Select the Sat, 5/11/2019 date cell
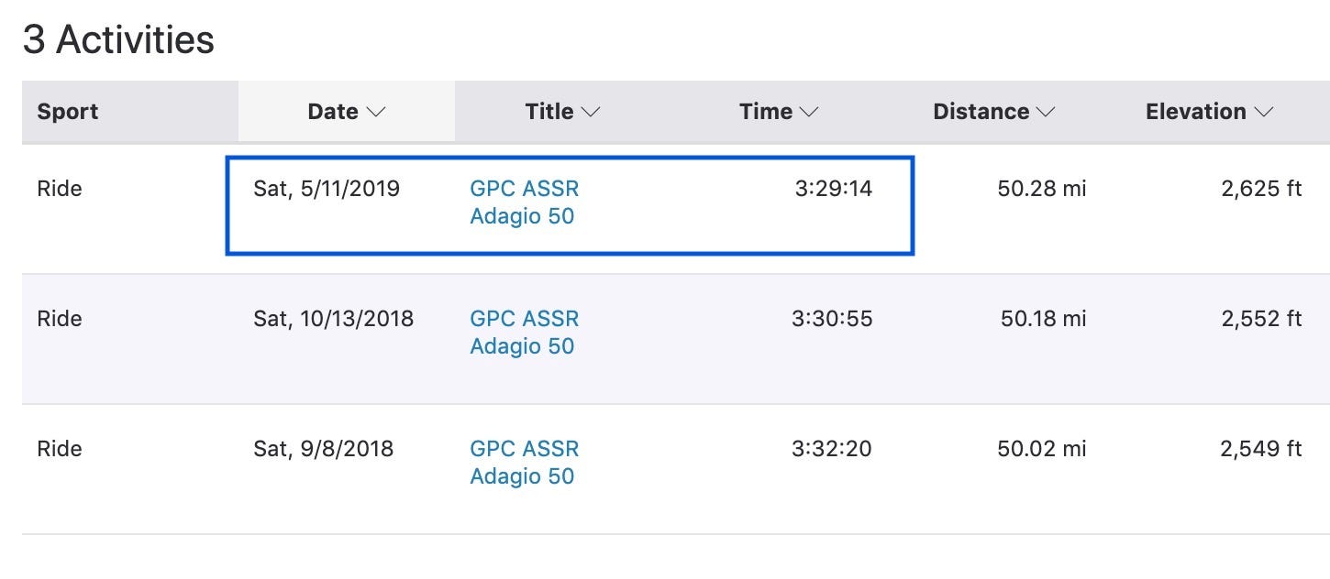The height and width of the screenshot is (579, 1330). (x=327, y=189)
